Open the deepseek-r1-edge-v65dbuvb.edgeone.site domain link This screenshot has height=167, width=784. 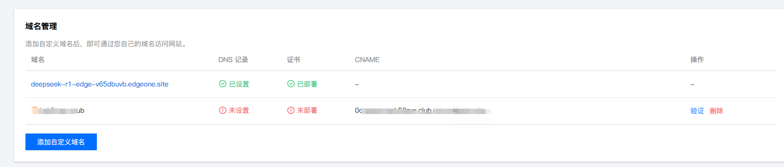coord(100,84)
